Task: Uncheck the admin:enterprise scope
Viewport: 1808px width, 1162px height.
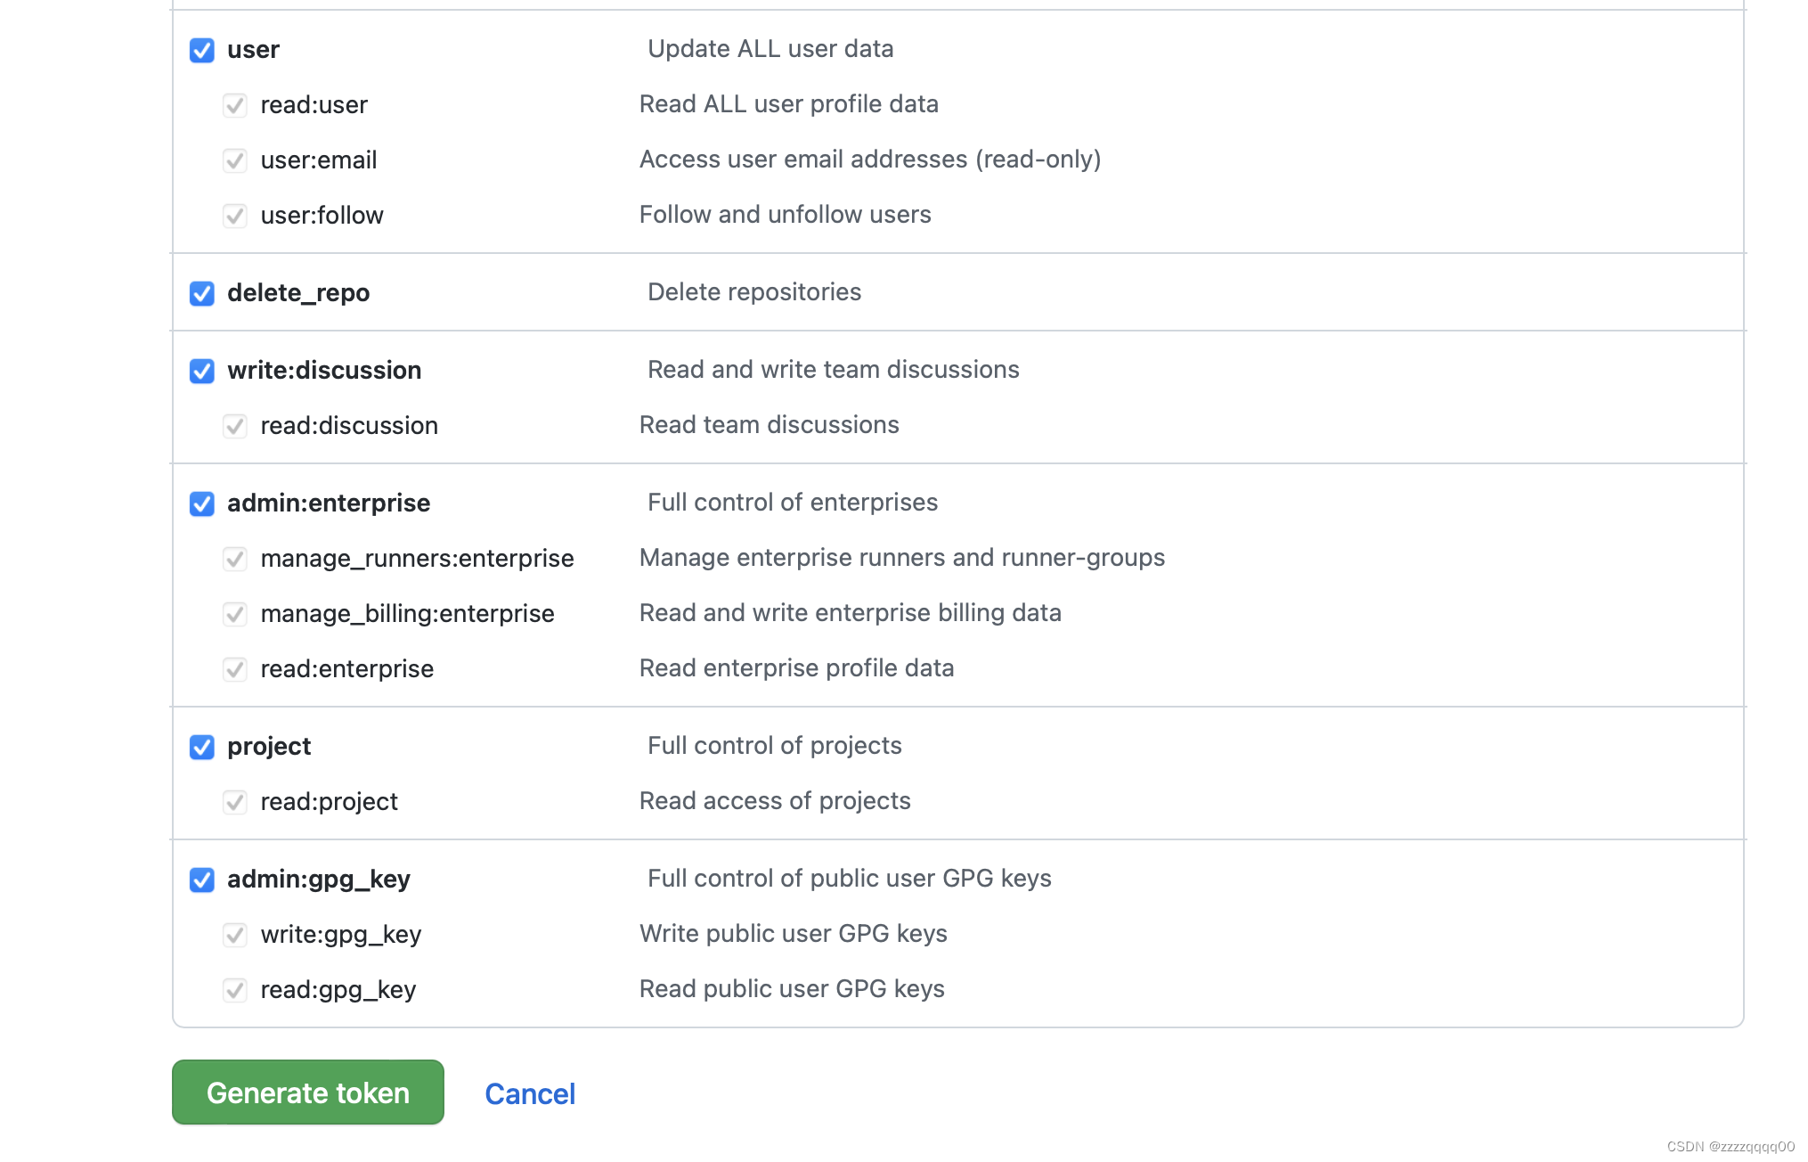Action: click(201, 504)
